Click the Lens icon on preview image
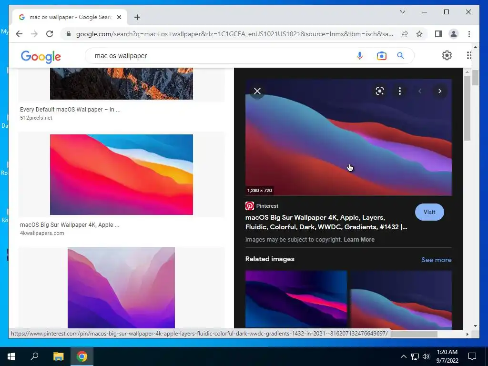This screenshot has width=488, height=366. (x=380, y=91)
